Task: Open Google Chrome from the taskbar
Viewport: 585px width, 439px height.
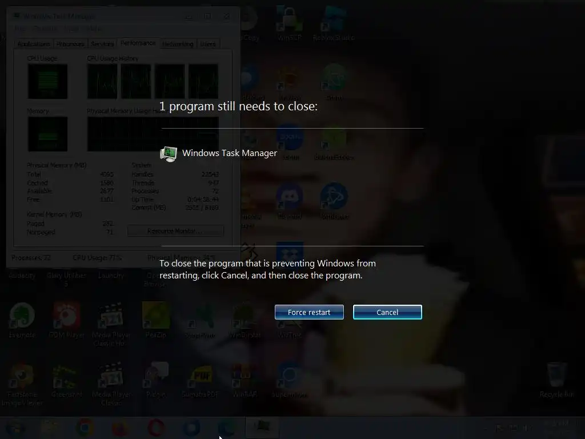Action: pyautogui.click(x=85, y=428)
